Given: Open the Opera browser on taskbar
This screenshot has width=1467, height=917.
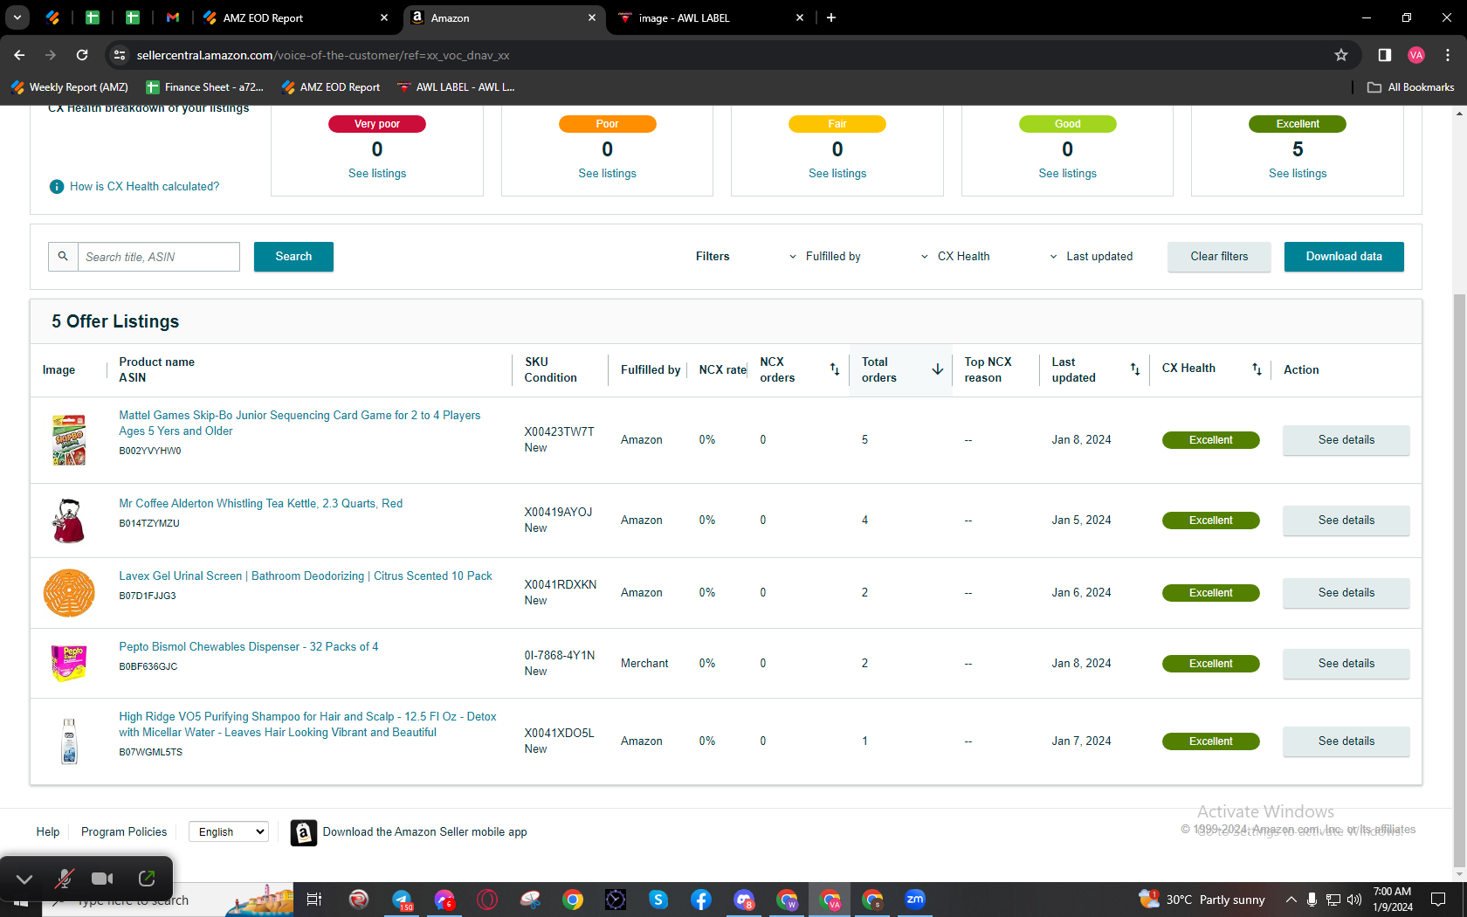Looking at the screenshot, I should (487, 900).
